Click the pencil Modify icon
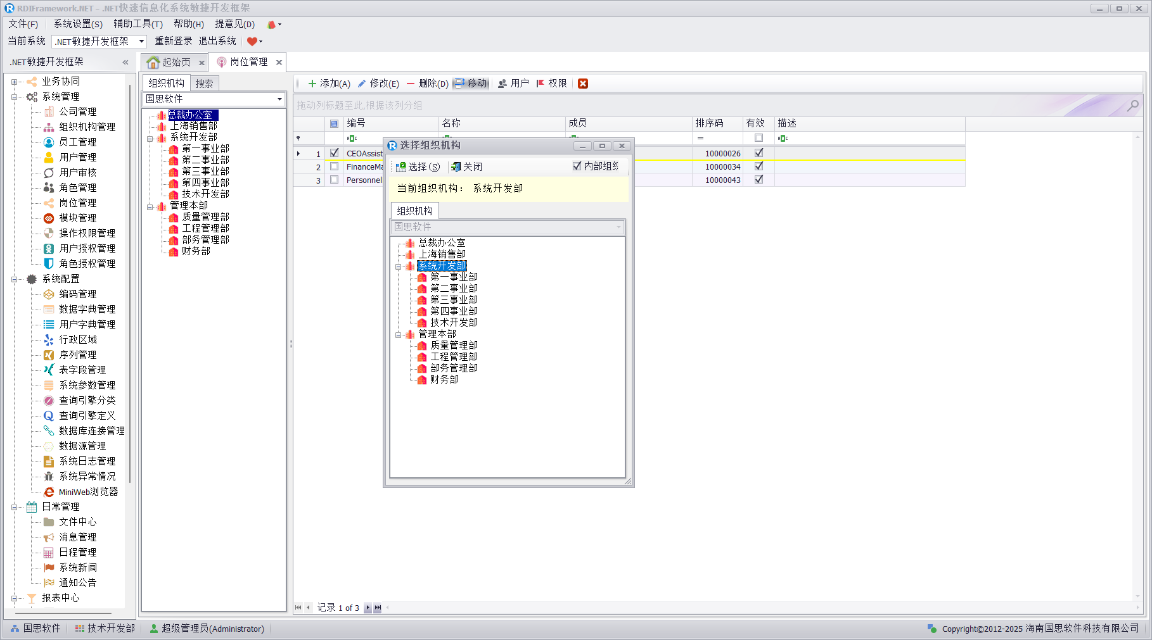Image resolution: width=1152 pixels, height=640 pixels. click(x=362, y=84)
